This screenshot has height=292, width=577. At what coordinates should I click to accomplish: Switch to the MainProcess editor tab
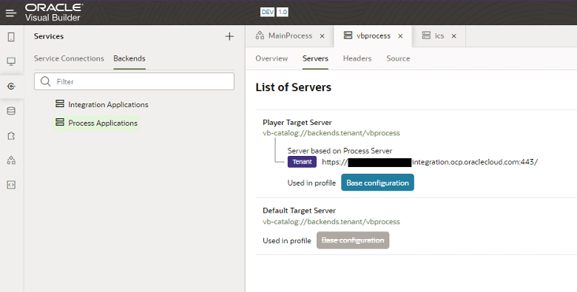[289, 35]
